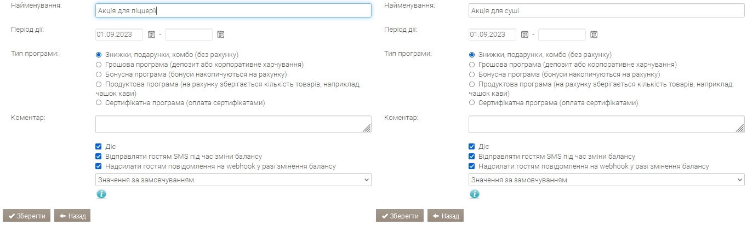Click info icon under sushi form dropdown
The width and height of the screenshot is (747, 225).
pos(474,194)
